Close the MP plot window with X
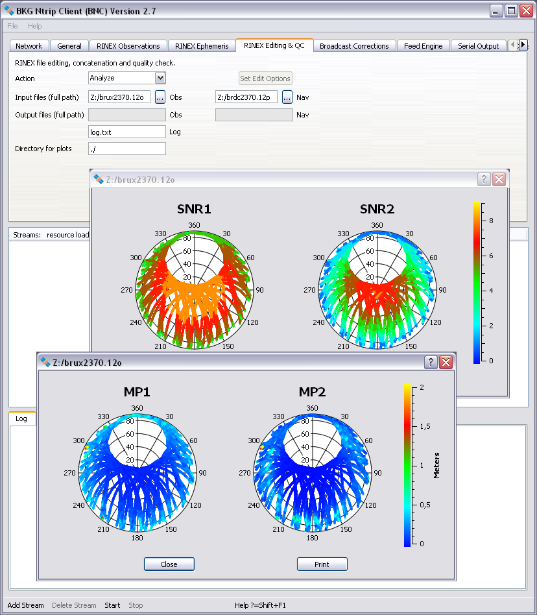This screenshot has height=615, width=537. [446, 362]
